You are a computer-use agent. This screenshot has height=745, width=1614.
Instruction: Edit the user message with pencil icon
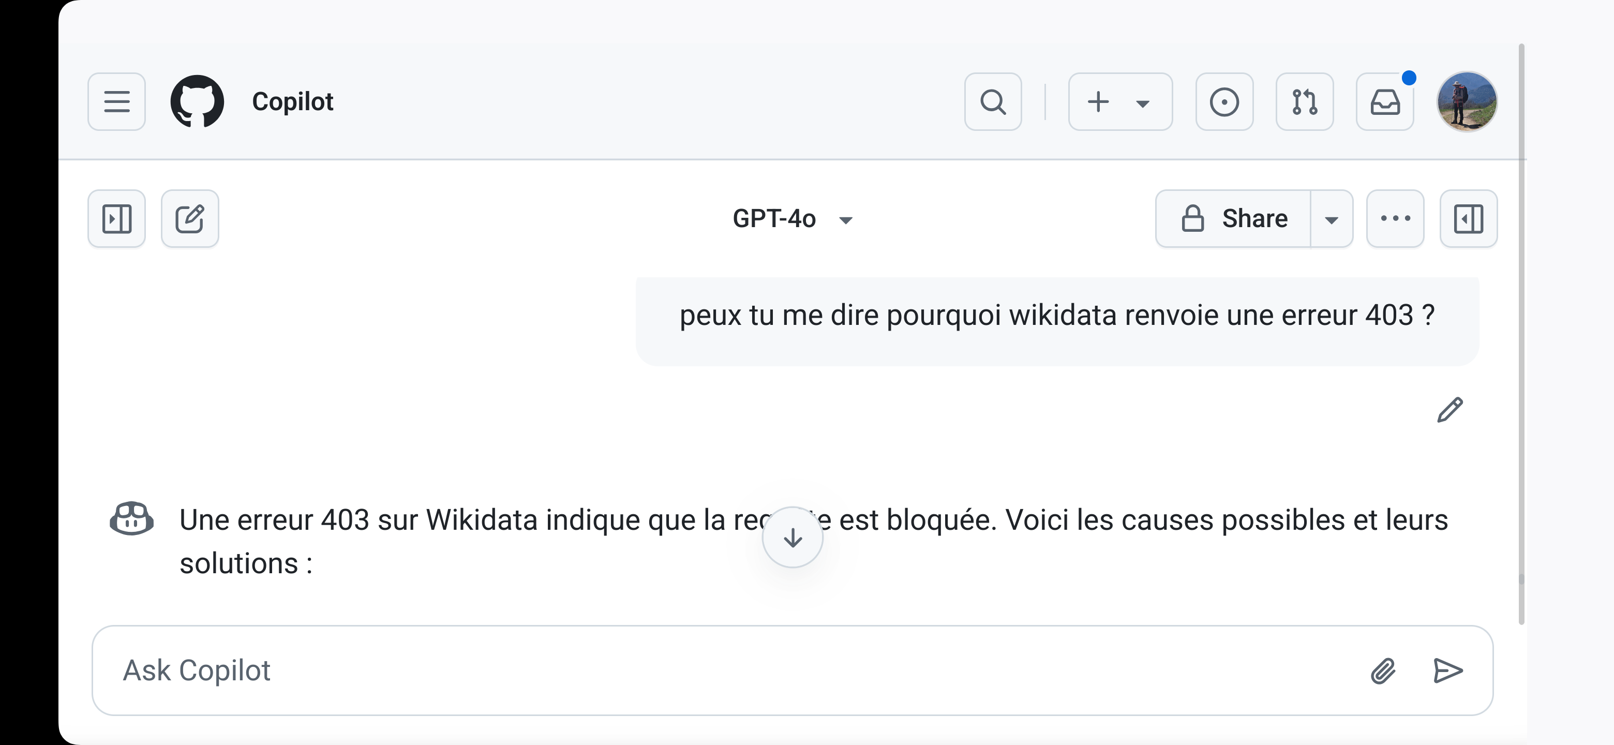(x=1449, y=410)
